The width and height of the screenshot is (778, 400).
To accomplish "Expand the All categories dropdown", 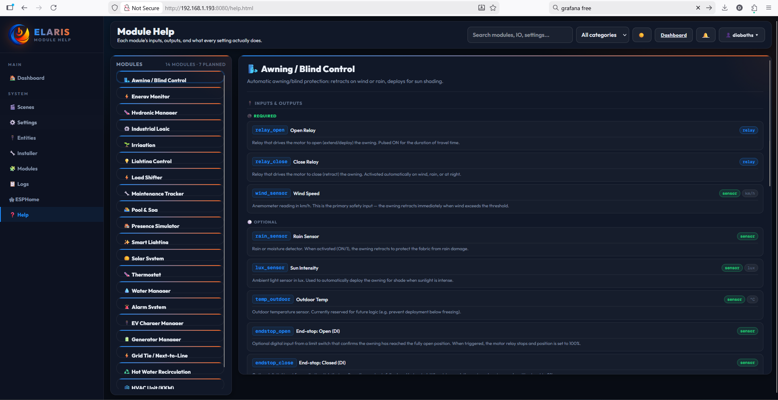I will click(602, 35).
